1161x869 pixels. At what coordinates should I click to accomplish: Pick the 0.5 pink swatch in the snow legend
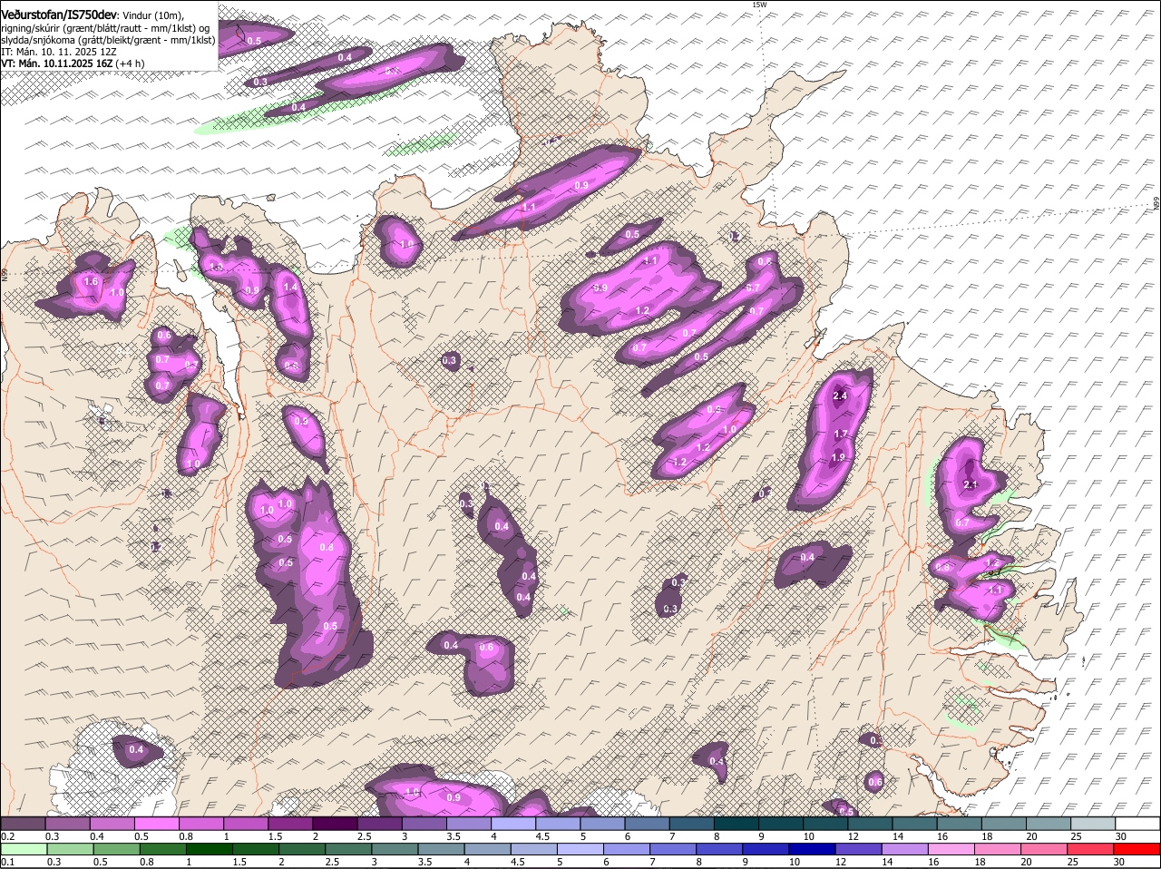156,824
